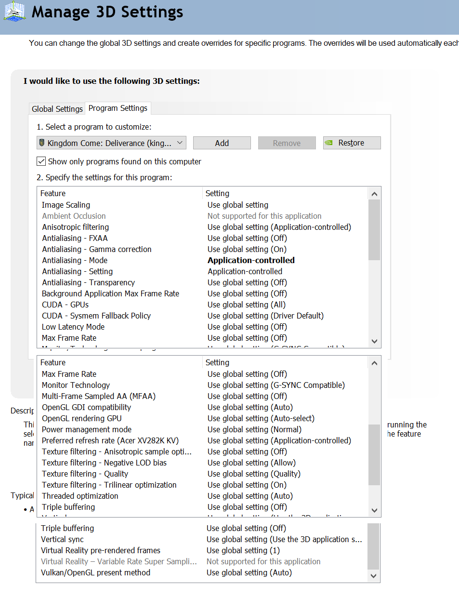Select Multi-Frame Sampled AA (MFAA) row
This screenshot has width=459, height=611.
(x=203, y=396)
